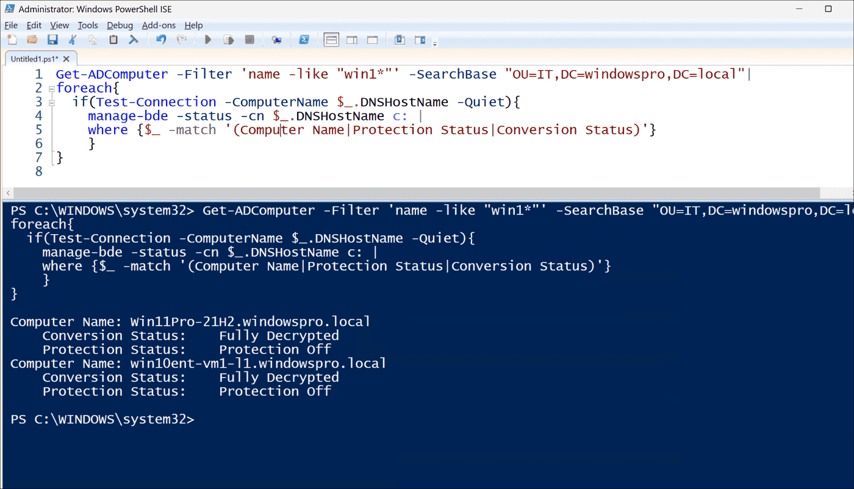This screenshot has height=489, width=854.
Task: Open a script with the Open folder icon
Action: tap(32, 39)
